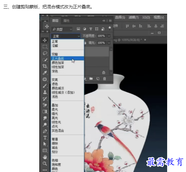Screen dimensions: 186x172
Task: Click the 填充 100% value field
Action: point(102,43)
